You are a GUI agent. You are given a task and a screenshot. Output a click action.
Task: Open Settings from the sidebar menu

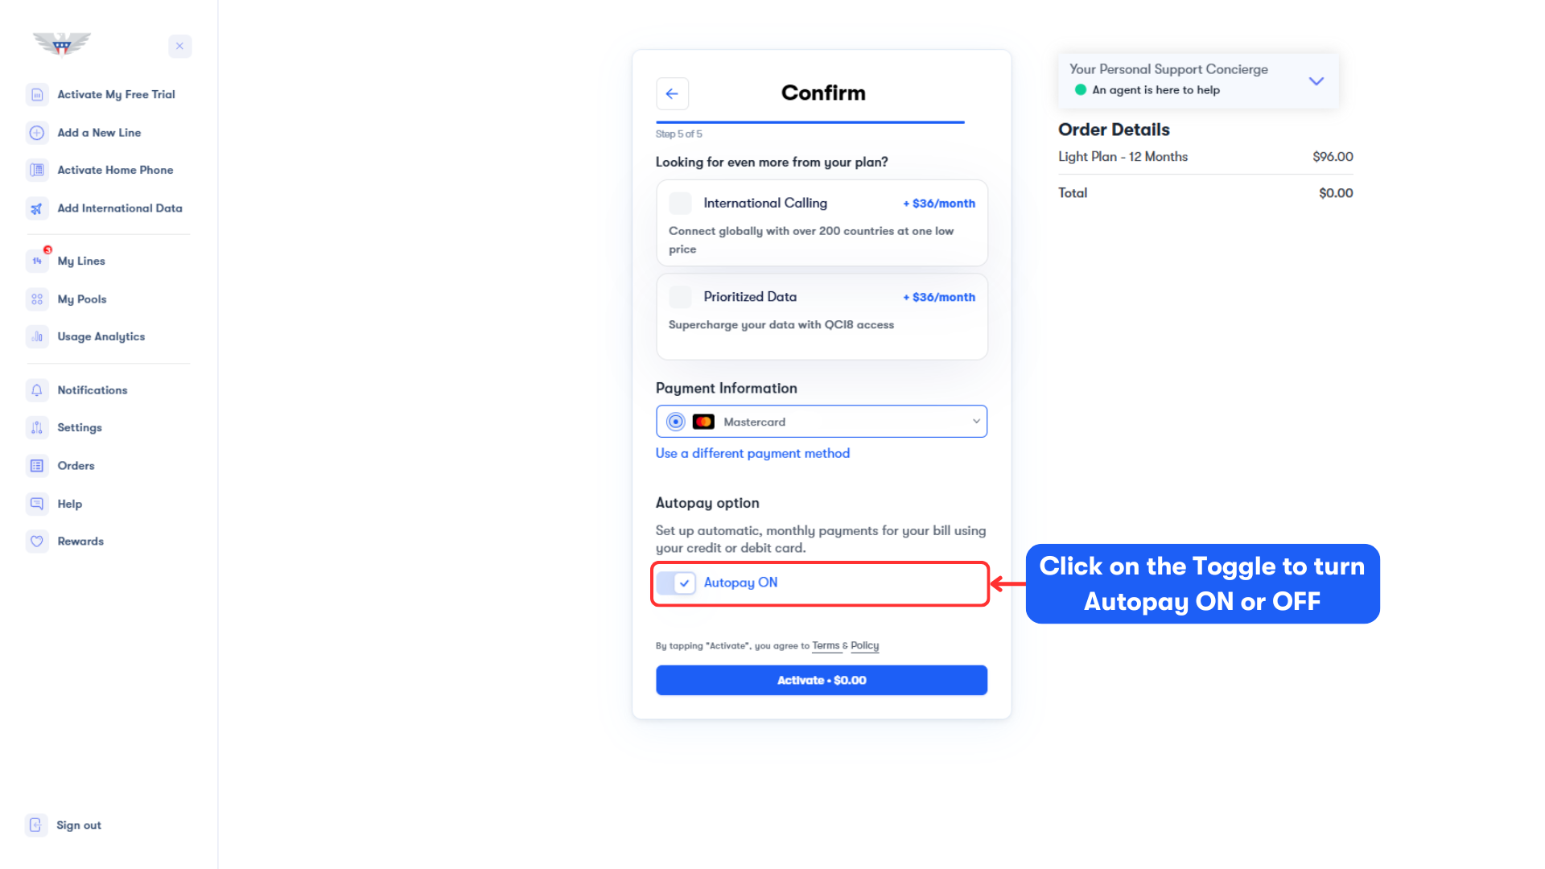[x=80, y=428]
